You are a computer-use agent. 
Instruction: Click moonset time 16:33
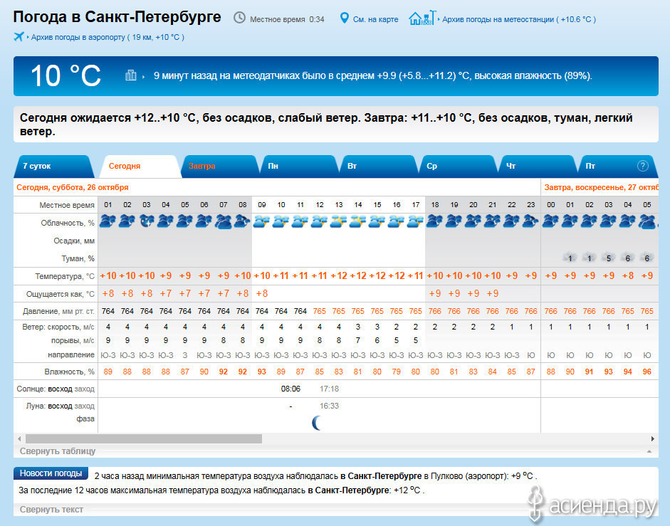329,406
